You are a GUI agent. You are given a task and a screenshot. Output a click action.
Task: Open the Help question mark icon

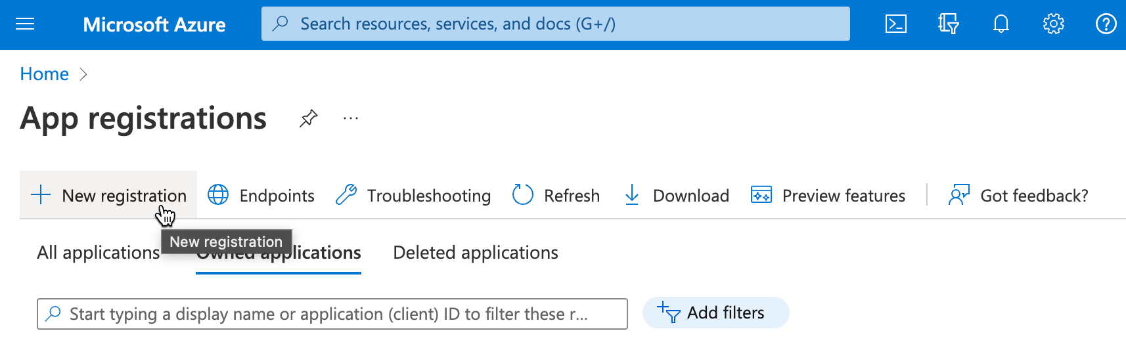1106,24
